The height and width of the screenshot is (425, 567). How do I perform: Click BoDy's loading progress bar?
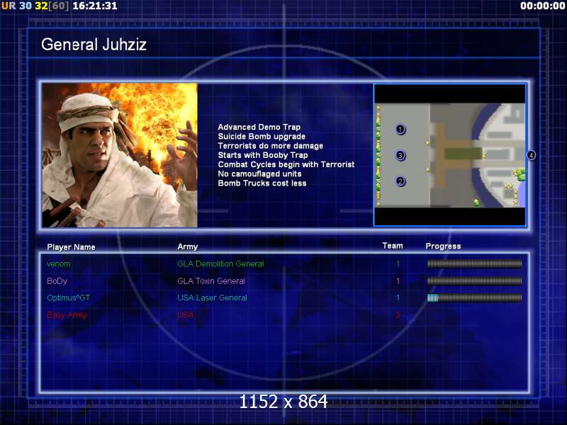coord(474,280)
